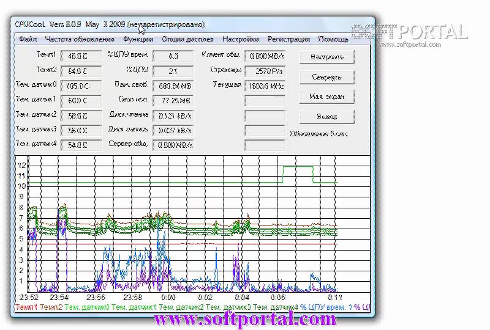Click the % ЦПУ value field

[173, 71]
